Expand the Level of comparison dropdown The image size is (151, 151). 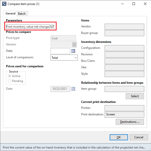[x=76, y=58]
